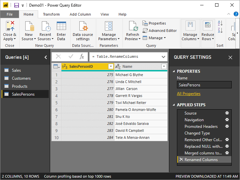Image resolution: width=240 pixels, height=180 pixels.
Task: Open gear for Promoted Headers step
Action: 227,126
